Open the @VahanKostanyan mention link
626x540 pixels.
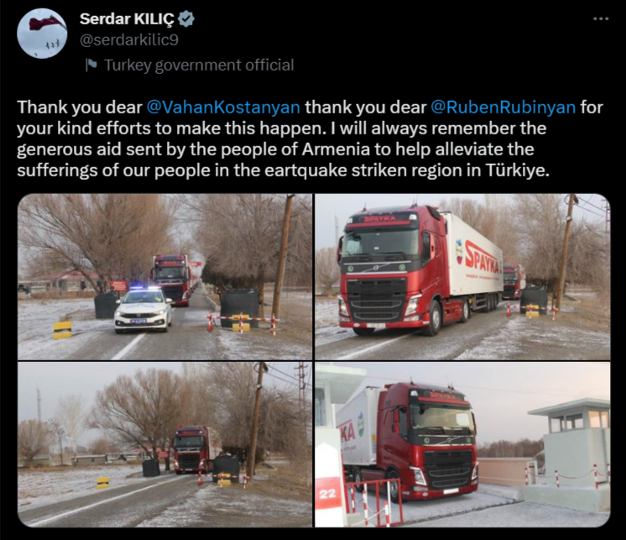point(223,107)
